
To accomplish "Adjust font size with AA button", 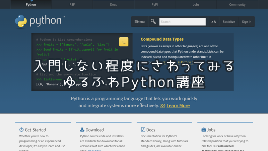I will click(214, 22).
